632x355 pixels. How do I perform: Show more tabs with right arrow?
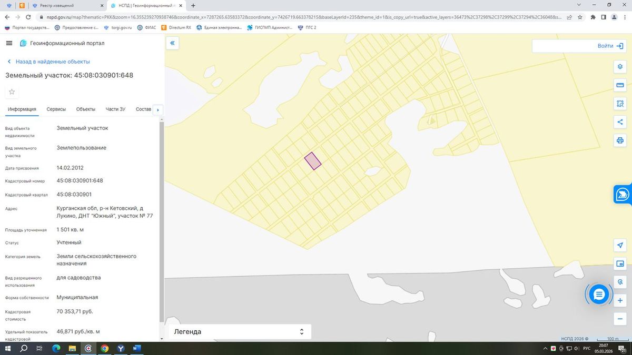coord(158,110)
